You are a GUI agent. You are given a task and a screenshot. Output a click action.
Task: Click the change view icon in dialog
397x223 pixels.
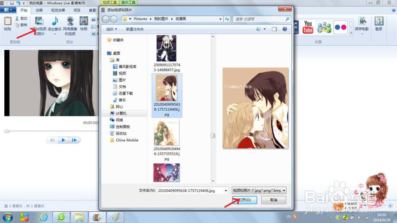[258, 29]
